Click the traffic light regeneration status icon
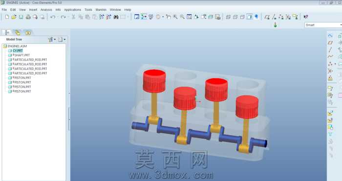Image resolution: width=342 pixels, height=181 pixels. [x=275, y=25]
